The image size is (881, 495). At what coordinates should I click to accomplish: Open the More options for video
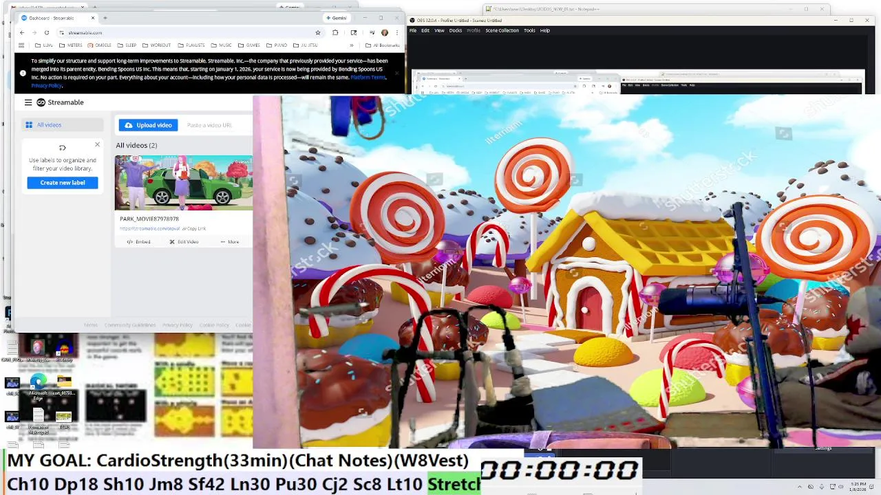tap(230, 242)
